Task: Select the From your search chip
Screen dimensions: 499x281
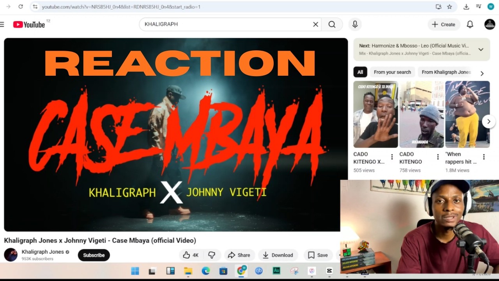Action: [x=392, y=72]
